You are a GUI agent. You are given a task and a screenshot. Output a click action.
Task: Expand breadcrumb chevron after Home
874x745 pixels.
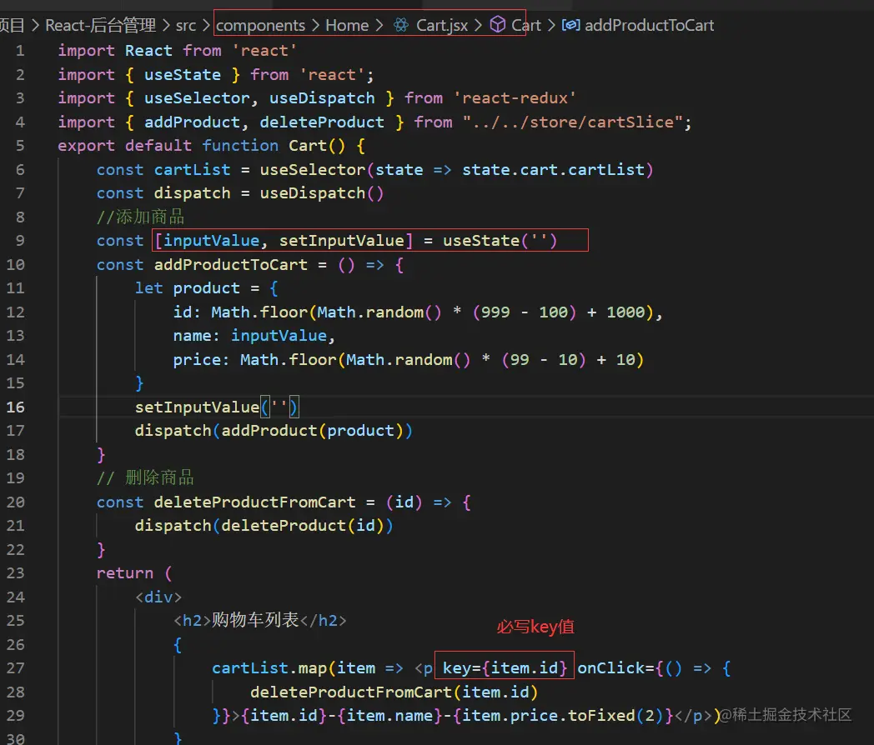[379, 26]
